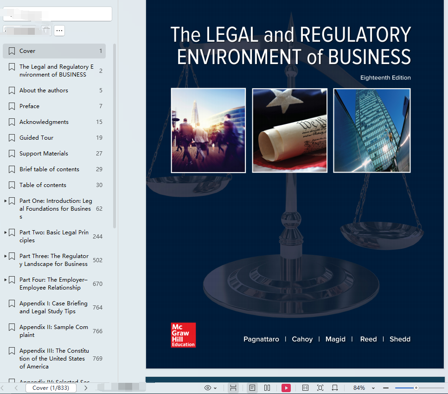Click the zoom out minus button
This screenshot has width=448, height=394.
click(386, 388)
